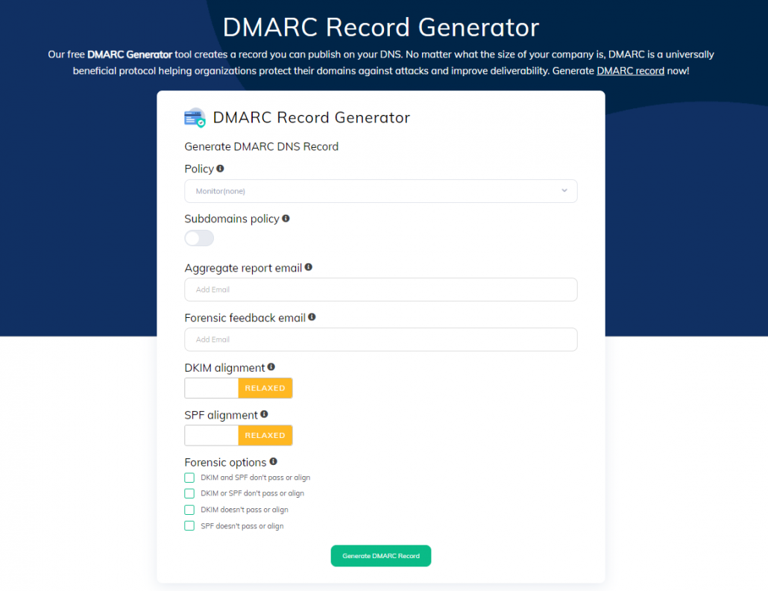Click the Policy info icon
This screenshot has height=591, width=768.
[x=219, y=168]
